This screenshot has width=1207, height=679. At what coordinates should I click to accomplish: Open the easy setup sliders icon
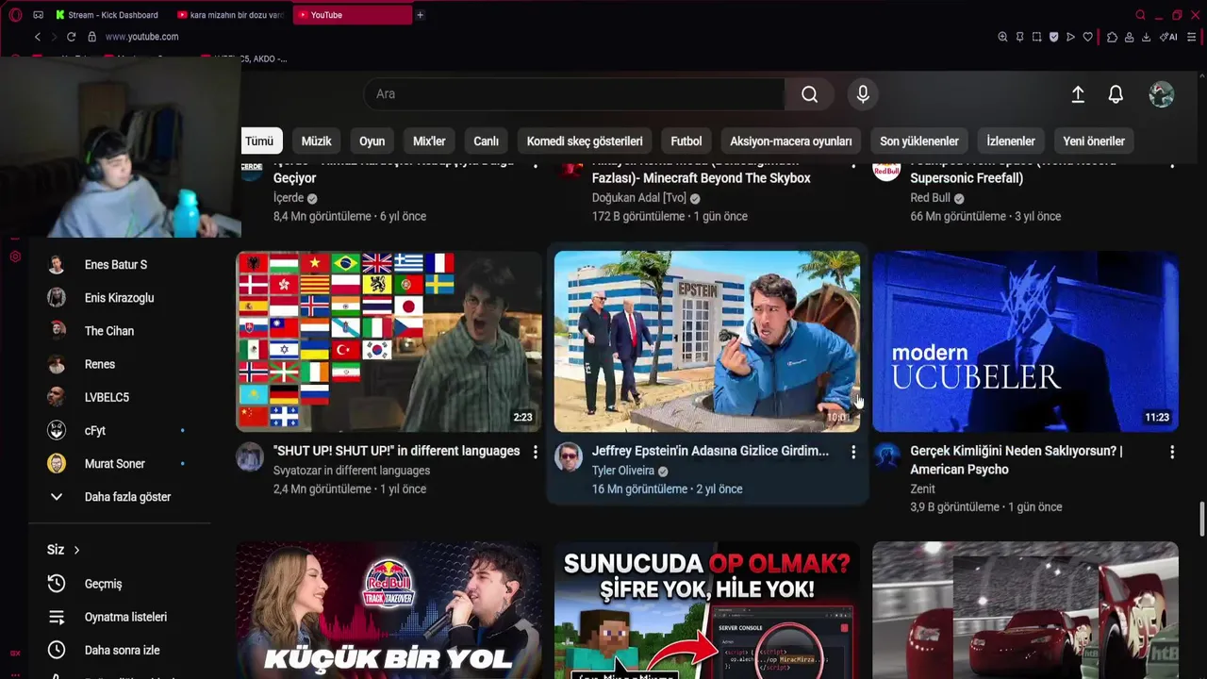[x=1193, y=37]
